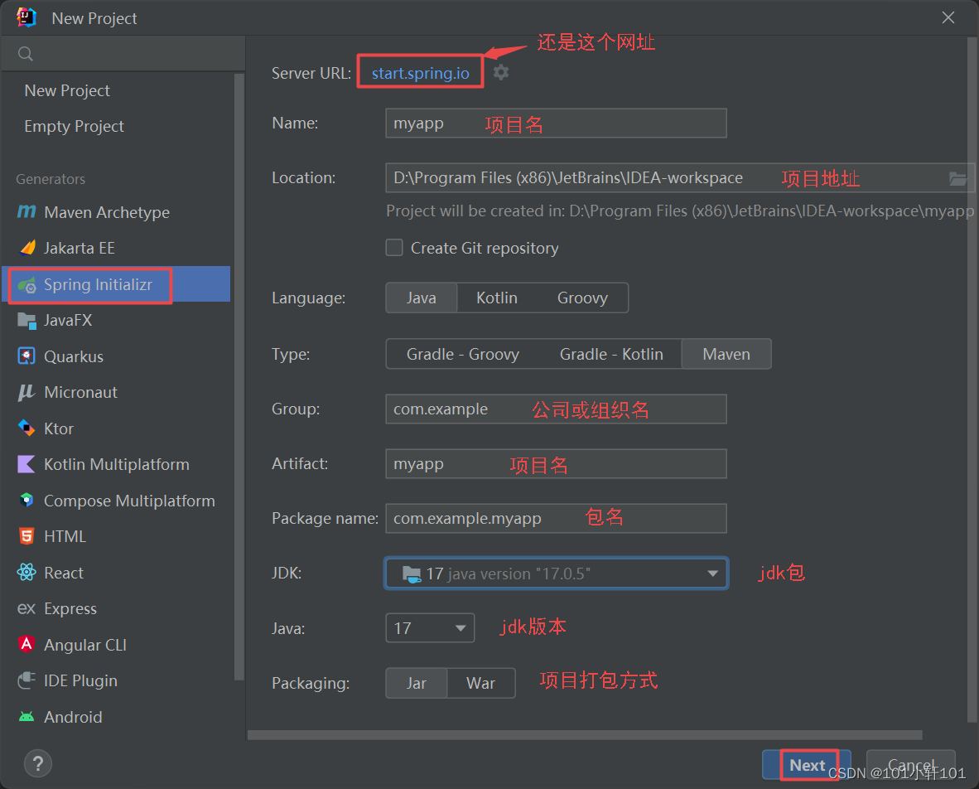The height and width of the screenshot is (789, 979).
Task: Click the Spring Initializr leaf icon
Action: point(27,285)
